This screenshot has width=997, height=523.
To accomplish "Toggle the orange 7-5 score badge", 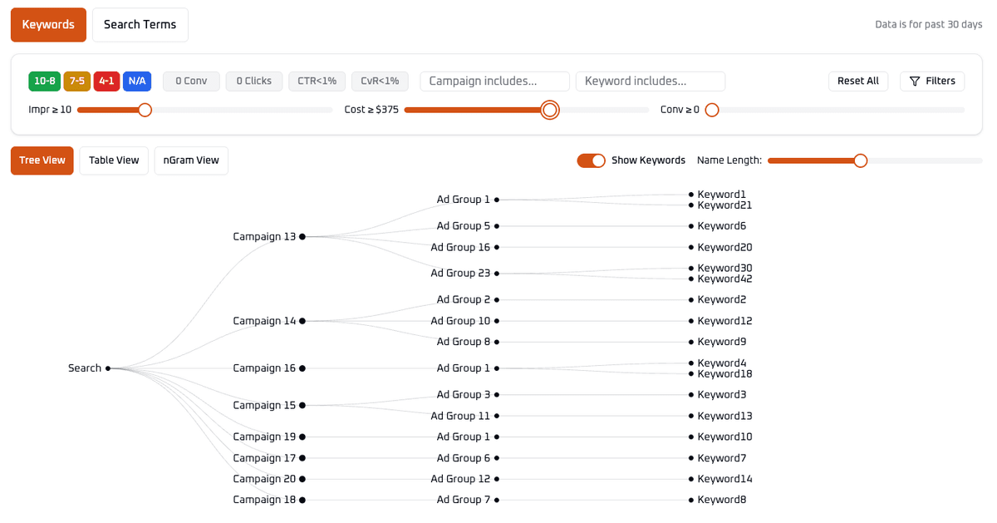I will 77,81.
